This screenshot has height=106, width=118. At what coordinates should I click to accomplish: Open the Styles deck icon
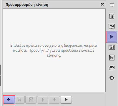[x=112, y=58]
